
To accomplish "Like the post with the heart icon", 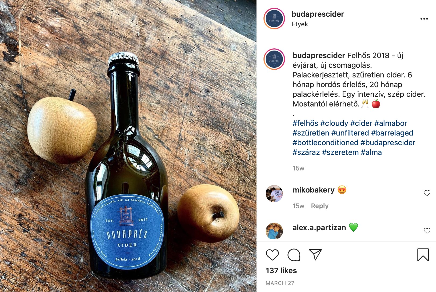I will [272, 255].
